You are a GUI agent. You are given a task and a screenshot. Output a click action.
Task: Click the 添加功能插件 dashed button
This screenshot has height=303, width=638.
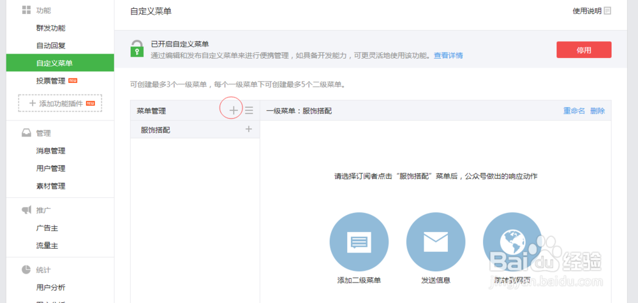60,103
